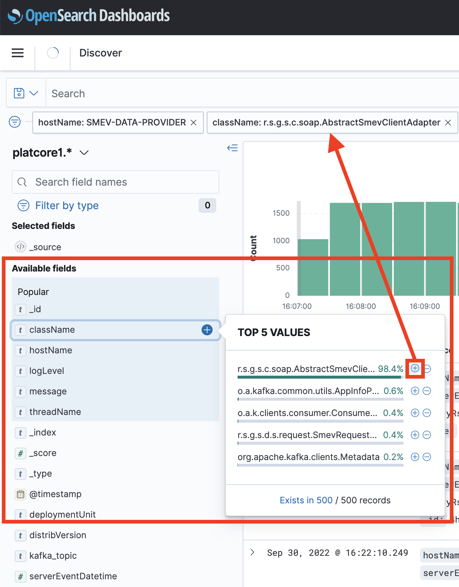
Task: Filter for the org.apache.kafka.clients.Metadata value
Action: point(415,457)
